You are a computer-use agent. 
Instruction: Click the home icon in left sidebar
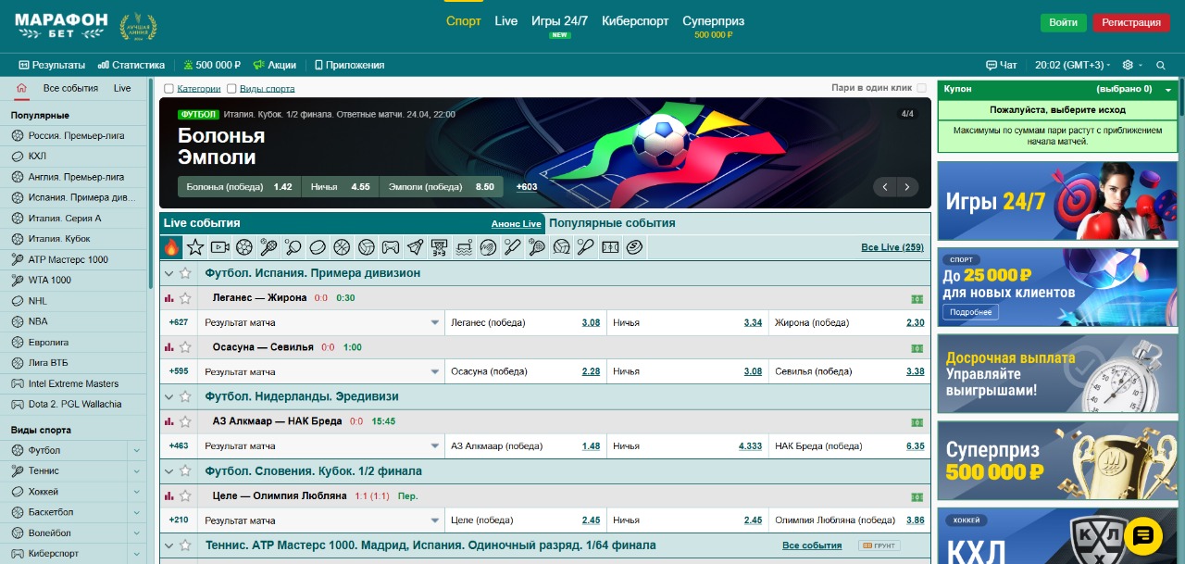[x=21, y=89]
